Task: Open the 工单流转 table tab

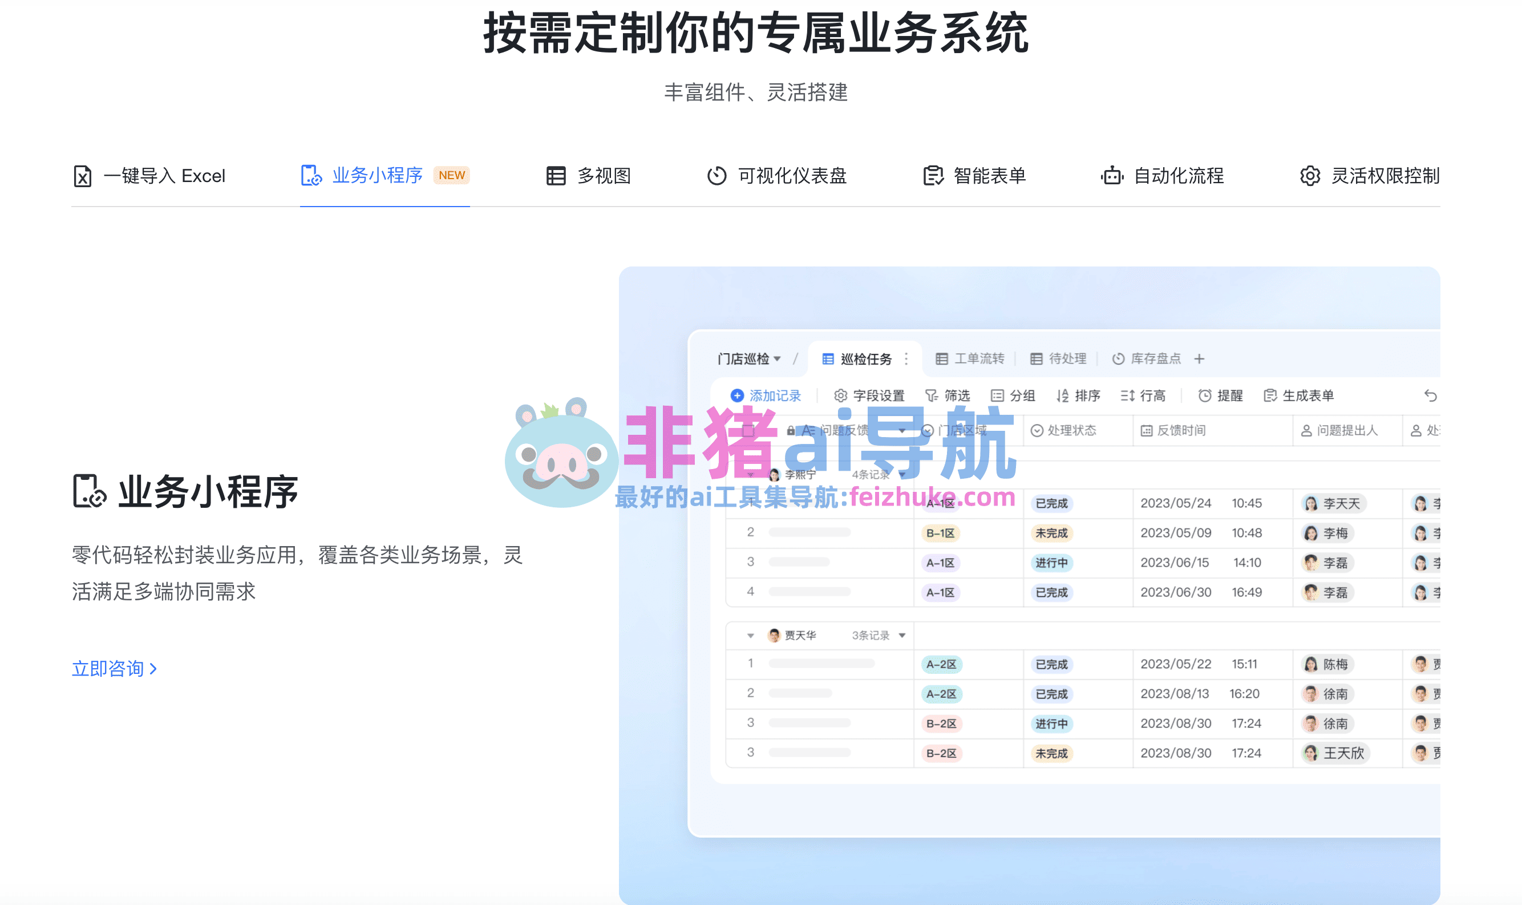Action: pos(972,358)
